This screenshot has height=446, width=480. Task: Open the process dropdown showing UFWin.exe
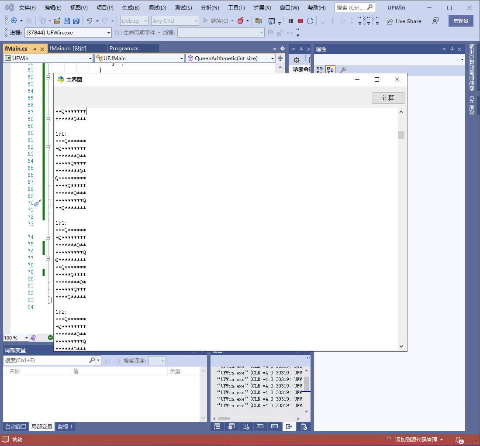68,32
